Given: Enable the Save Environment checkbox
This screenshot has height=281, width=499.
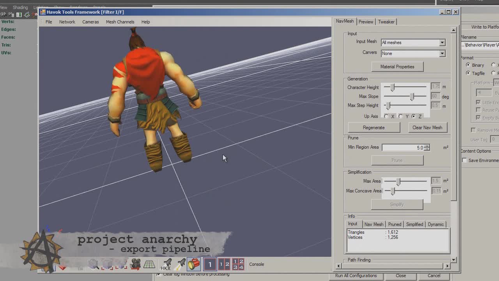Looking at the screenshot, I should click(464, 160).
